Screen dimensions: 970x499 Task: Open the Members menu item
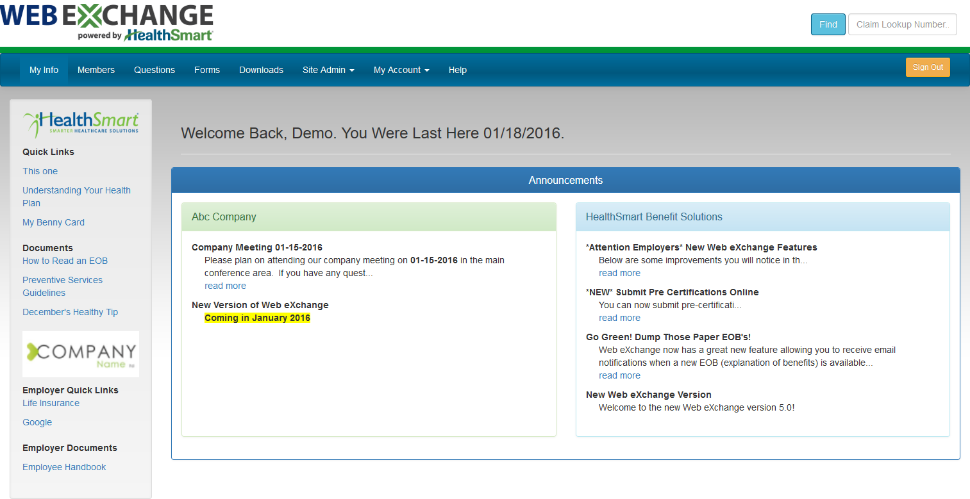[96, 70]
